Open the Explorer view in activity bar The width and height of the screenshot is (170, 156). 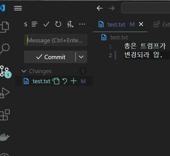pos(5,27)
